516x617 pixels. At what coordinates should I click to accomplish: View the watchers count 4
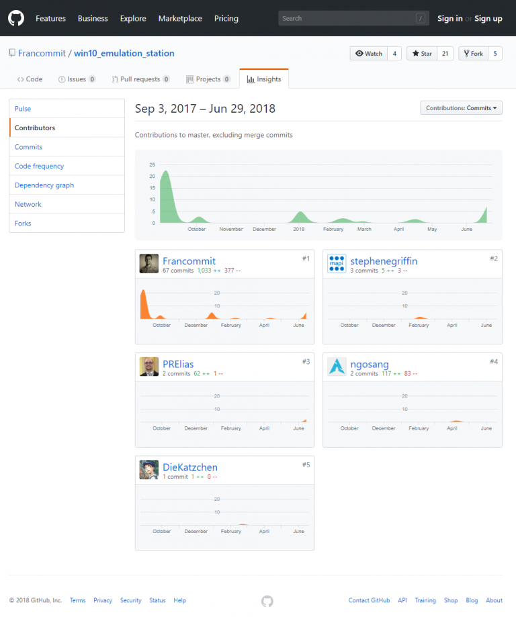coord(394,54)
